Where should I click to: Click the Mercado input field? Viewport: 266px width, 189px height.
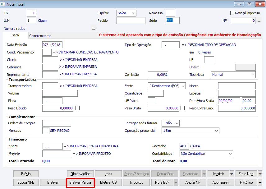pyautogui.click(x=46, y=131)
